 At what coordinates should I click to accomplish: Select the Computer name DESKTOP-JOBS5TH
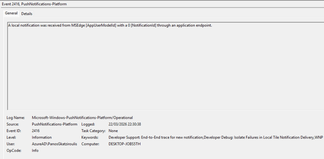pyautogui.click(x=124, y=144)
